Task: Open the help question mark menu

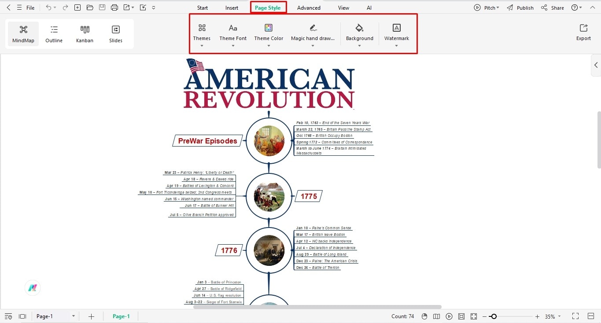Action: click(577, 7)
